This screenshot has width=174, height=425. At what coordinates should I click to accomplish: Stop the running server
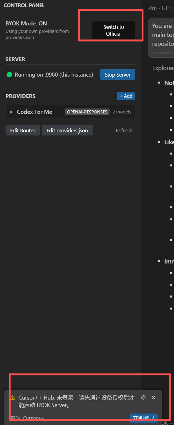point(118,75)
